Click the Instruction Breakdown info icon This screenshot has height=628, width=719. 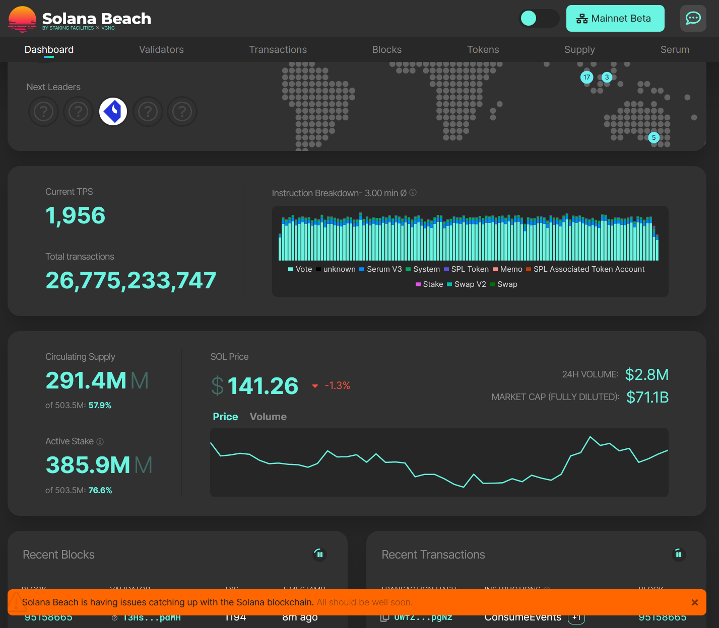click(x=413, y=192)
